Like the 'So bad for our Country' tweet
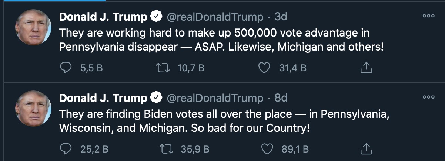445x161 pixels. [267, 149]
